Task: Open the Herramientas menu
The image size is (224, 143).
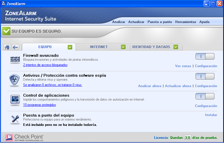Action: pyautogui.click(x=186, y=22)
